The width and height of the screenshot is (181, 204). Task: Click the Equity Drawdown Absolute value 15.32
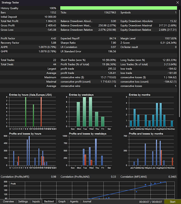(x=173, y=21)
